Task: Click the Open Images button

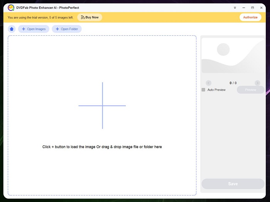Action: [x=34, y=29]
